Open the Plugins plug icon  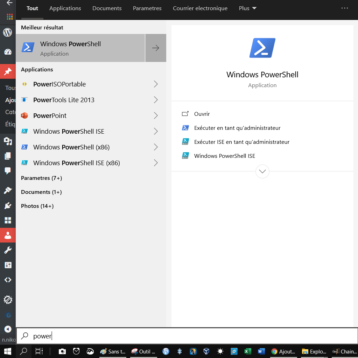(8, 205)
